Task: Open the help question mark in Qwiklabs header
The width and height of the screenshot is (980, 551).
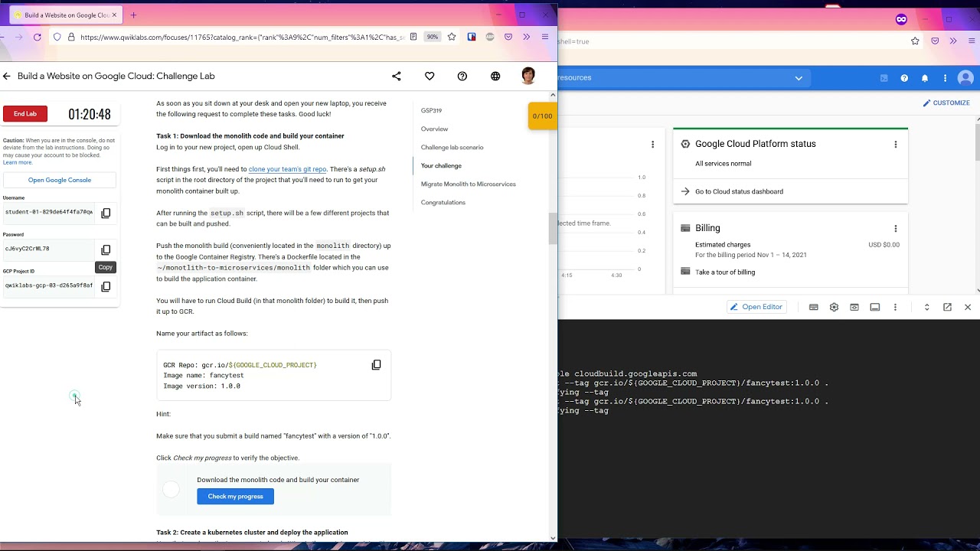Action: (x=462, y=76)
